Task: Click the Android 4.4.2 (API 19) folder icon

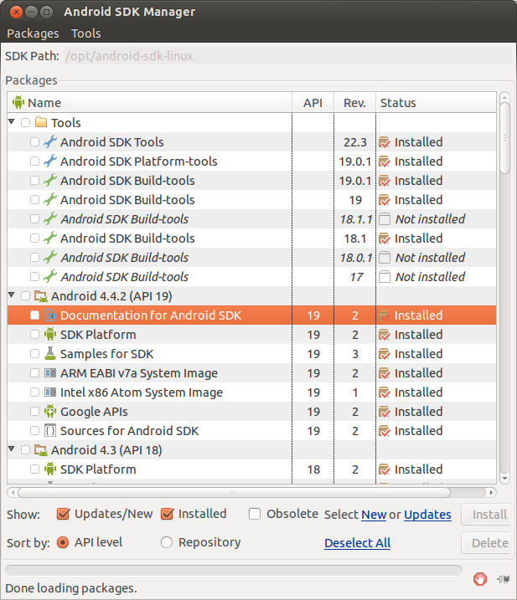Action: point(41,296)
